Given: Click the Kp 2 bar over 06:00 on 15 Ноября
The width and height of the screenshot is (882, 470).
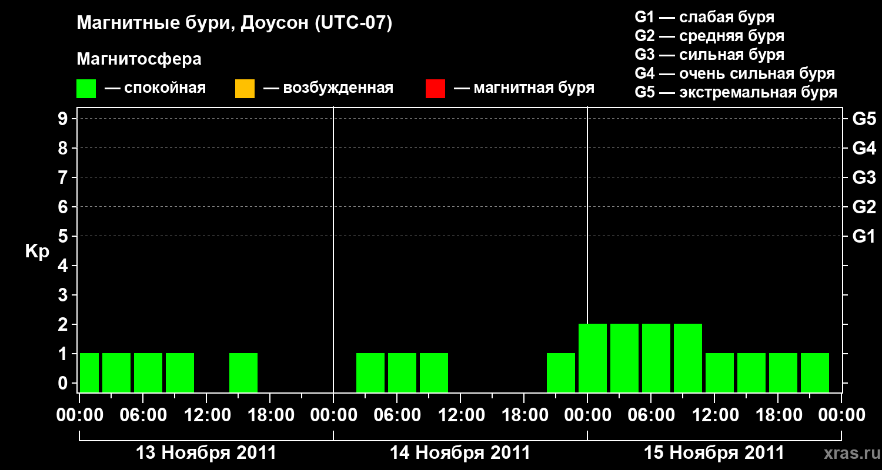Looking at the screenshot, I should (x=656, y=358).
